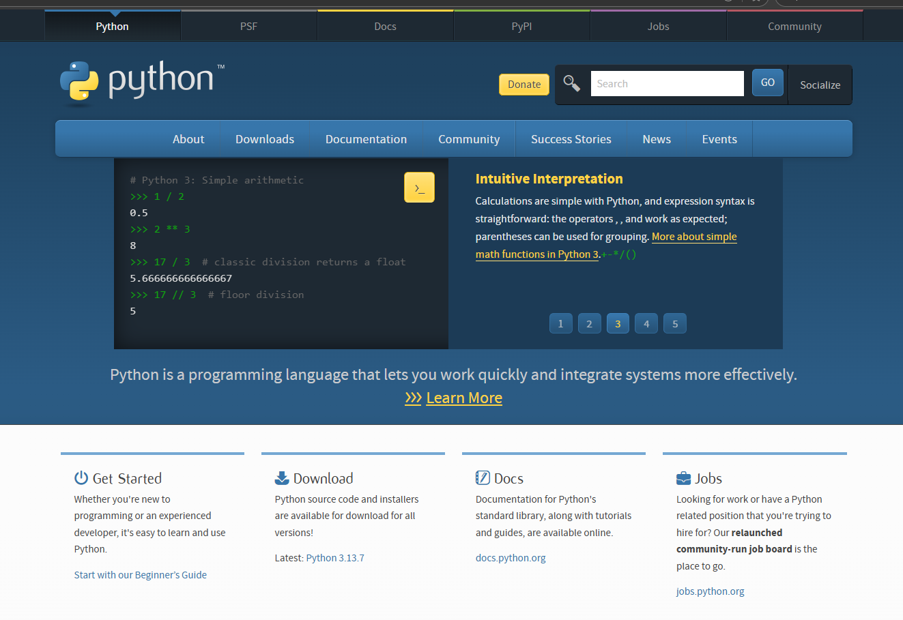Focus the Search input field
The height and width of the screenshot is (620, 903).
[x=668, y=84]
